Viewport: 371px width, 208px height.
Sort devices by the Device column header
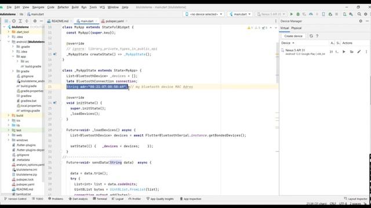pos(288,43)
